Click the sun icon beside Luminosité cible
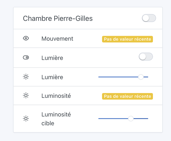The image size is (171, 141). [x=26, y=119]
